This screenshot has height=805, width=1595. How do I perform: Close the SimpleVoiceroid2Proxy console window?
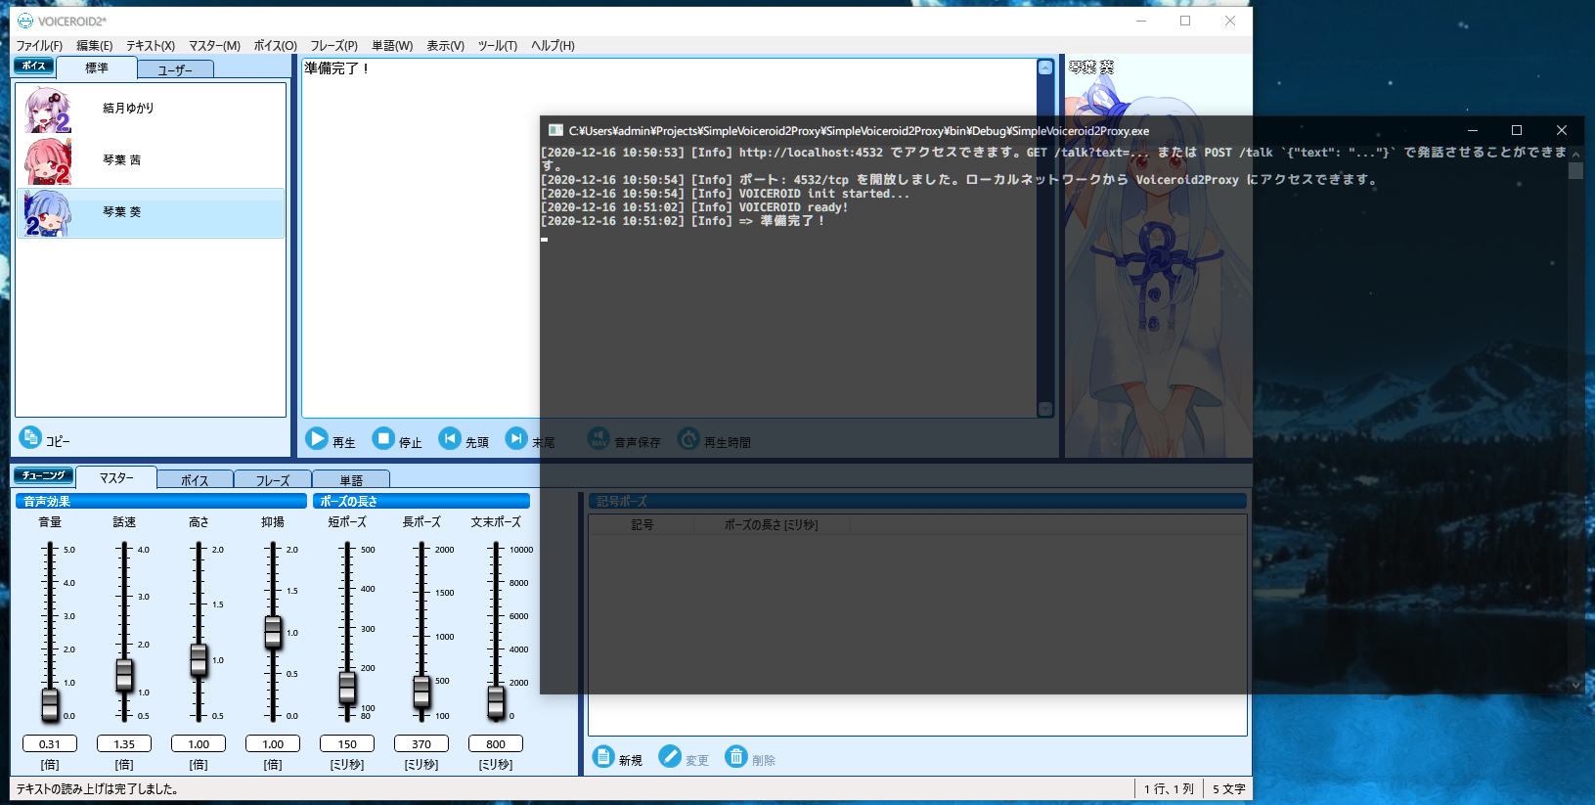coord(1562,130)
